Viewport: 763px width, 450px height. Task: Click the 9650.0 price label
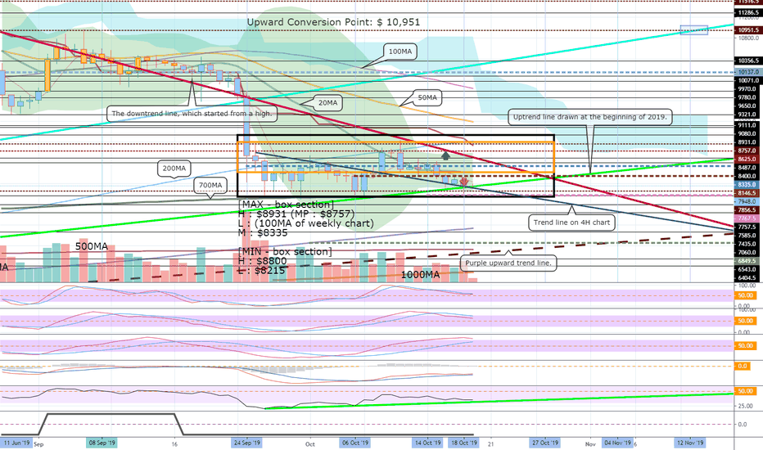pyautogui.click(x=747, y=106)
